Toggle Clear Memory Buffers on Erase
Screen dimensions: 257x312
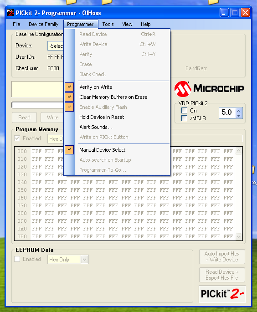tap(113, 97)
